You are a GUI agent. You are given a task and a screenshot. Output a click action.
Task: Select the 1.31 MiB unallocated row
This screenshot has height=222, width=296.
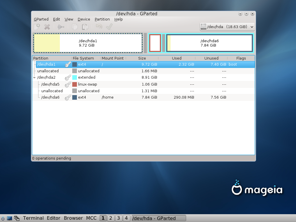143,91
